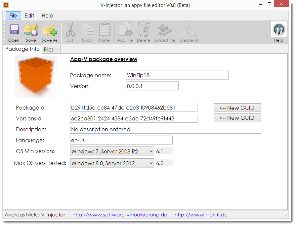Screen dimensions: 296x226
Task: Open the Help menu
Action: pyautogui.click(x=47, y=16)
